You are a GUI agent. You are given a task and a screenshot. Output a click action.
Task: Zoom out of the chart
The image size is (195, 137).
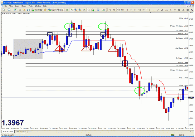(x=80, y=10)
